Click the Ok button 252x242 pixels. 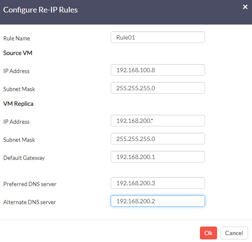tap(208, 233)
